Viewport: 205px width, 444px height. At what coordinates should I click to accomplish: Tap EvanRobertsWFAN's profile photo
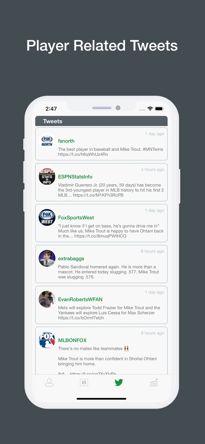[x=47, y=299]
